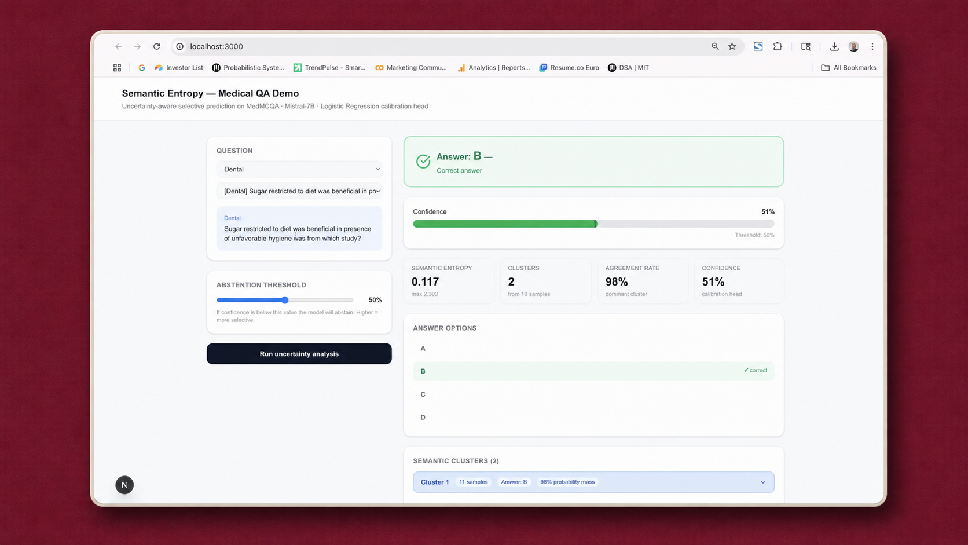
Task: Open the extensions puzzle icon
Action: pyautogui.click(x=778, y=46)
